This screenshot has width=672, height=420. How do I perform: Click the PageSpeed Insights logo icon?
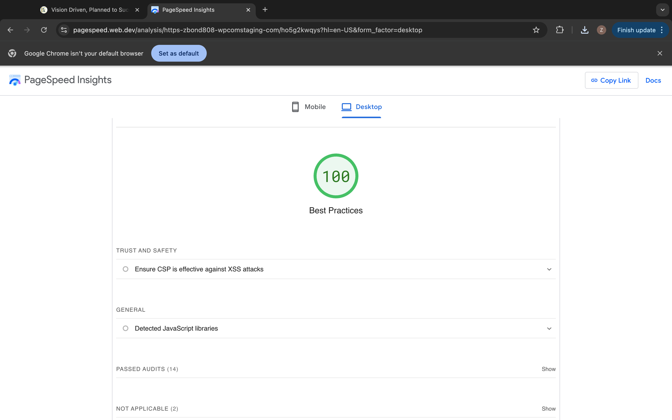[15, 80]
